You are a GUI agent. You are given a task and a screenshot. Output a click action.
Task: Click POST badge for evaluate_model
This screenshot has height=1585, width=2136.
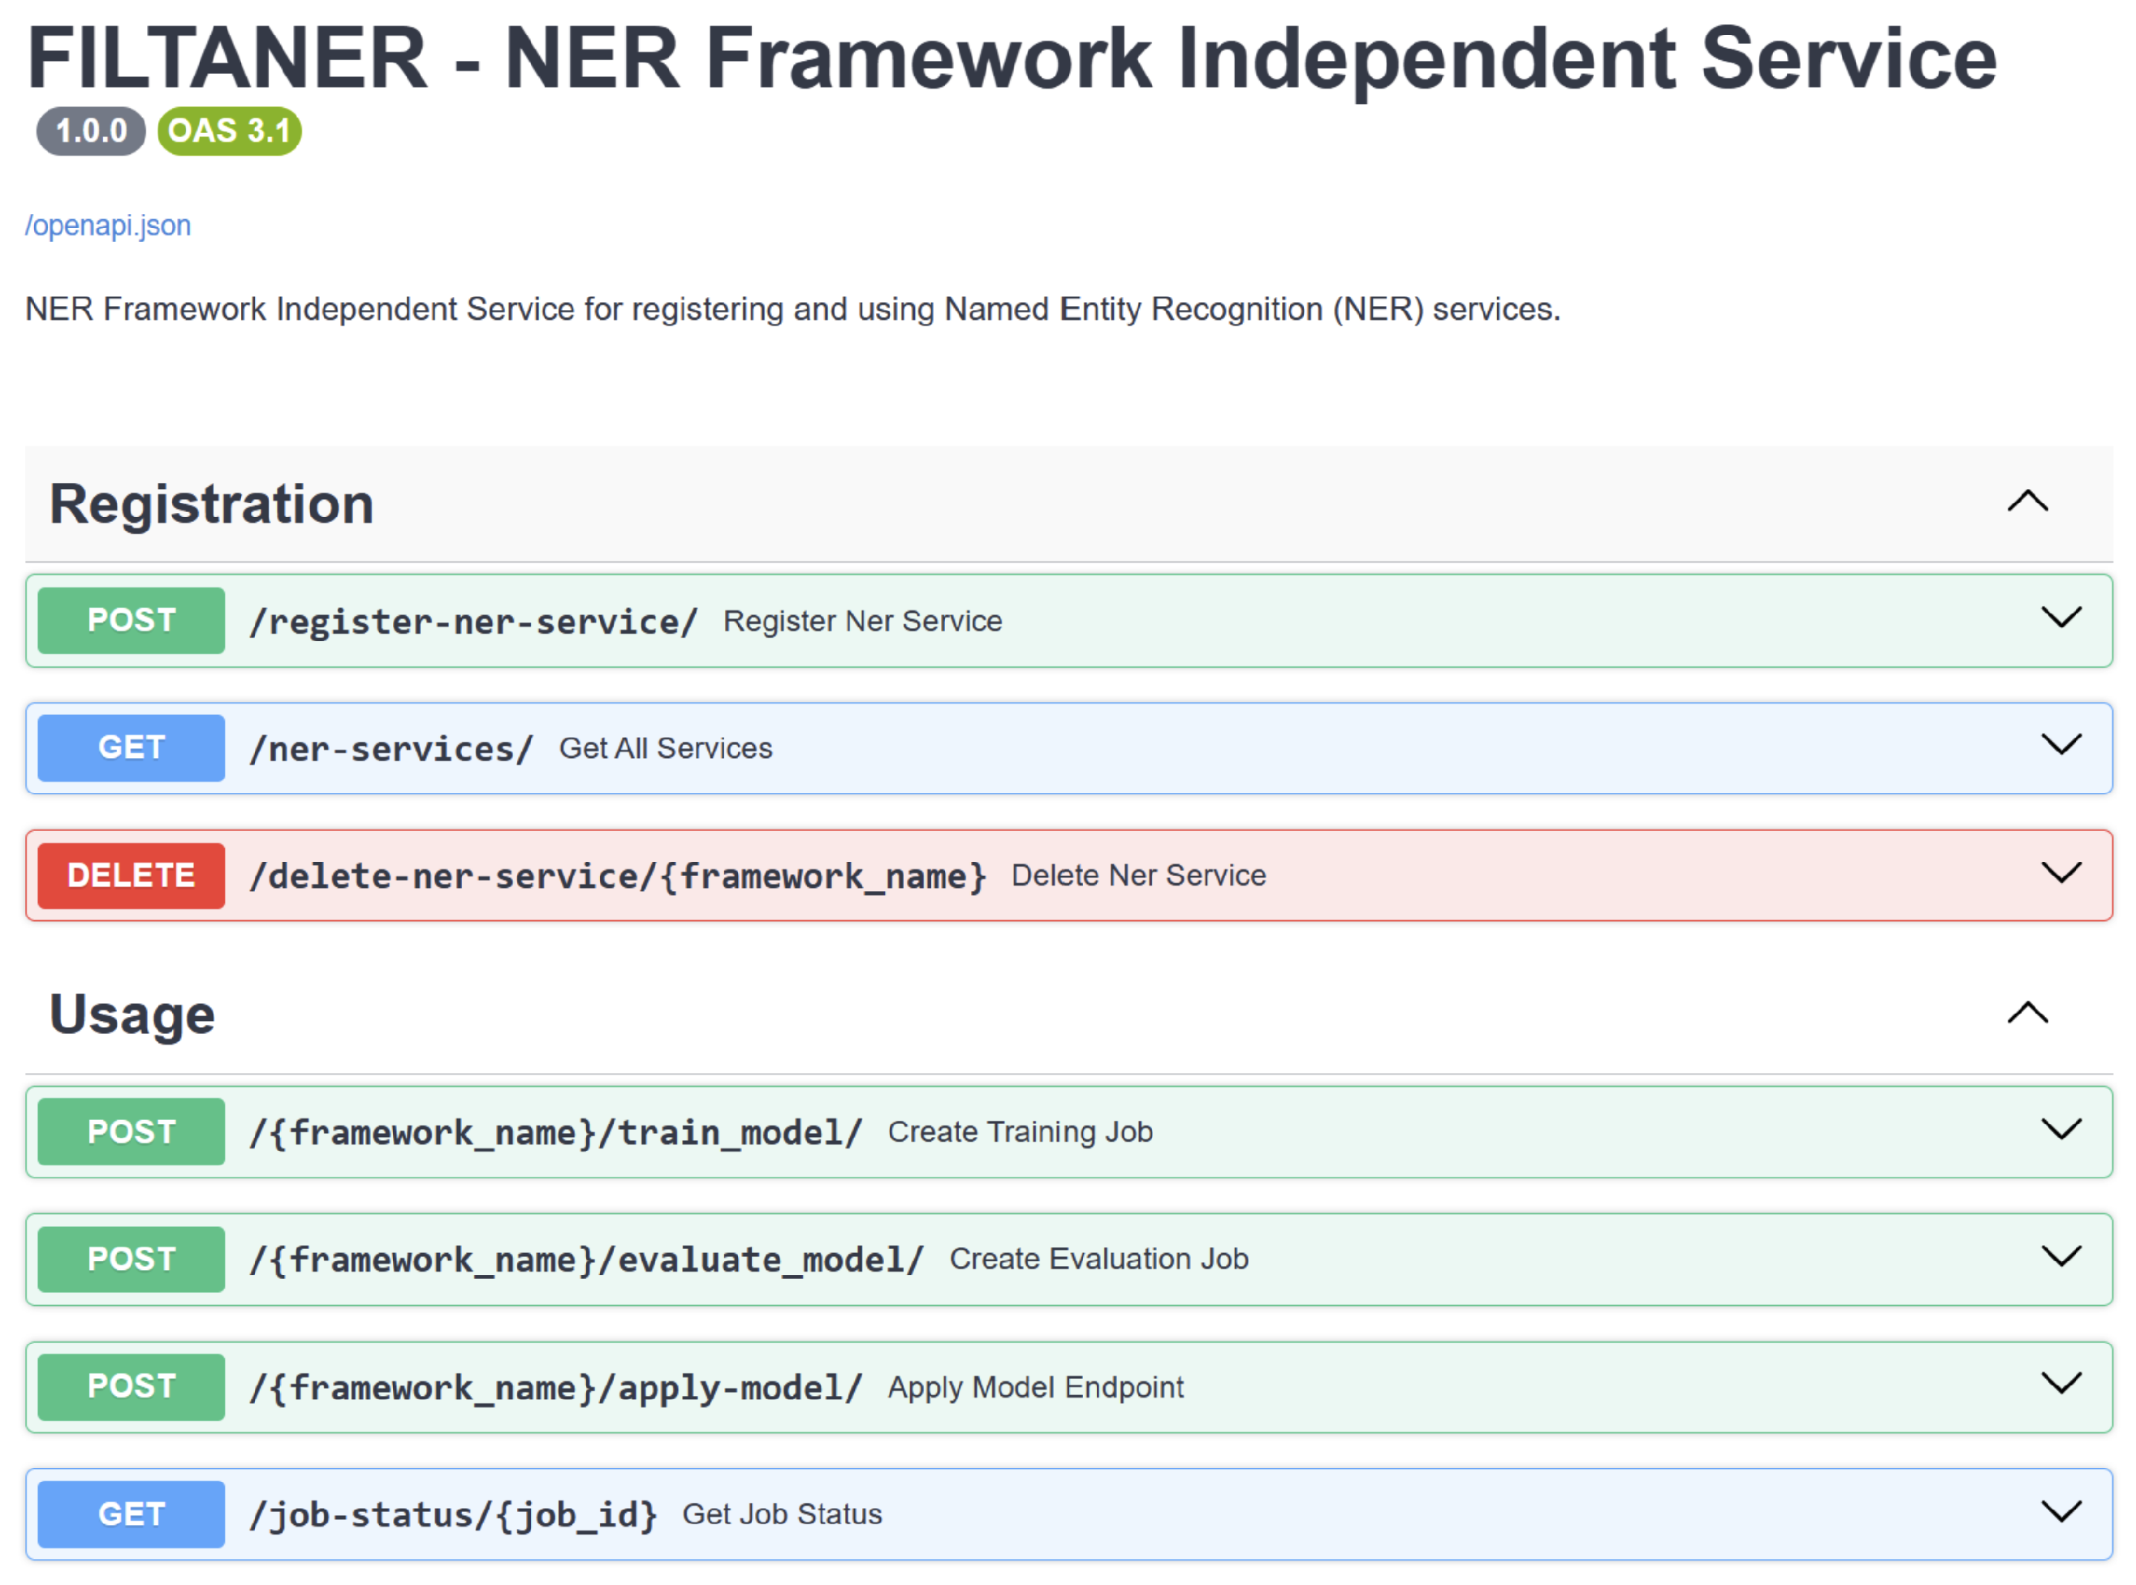tap(132, 1260)
